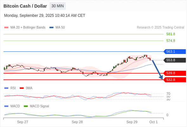The height and width of the screenshot is (127, 187).
Task: Click the 30 MIN timeframe badge
Action: point(57,6)
